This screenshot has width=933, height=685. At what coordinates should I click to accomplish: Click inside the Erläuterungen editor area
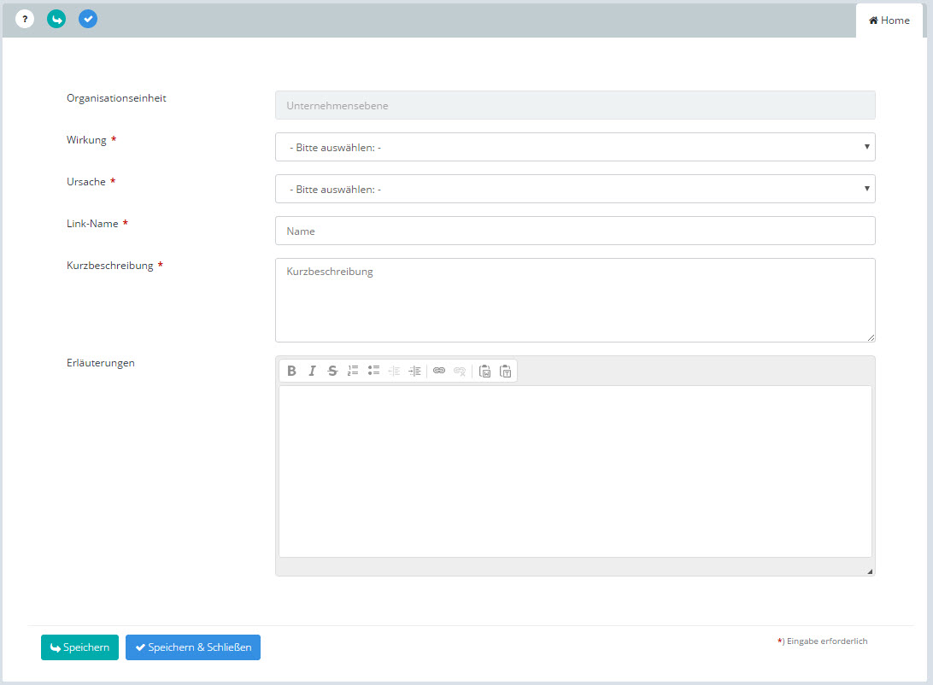click(575, 471)
